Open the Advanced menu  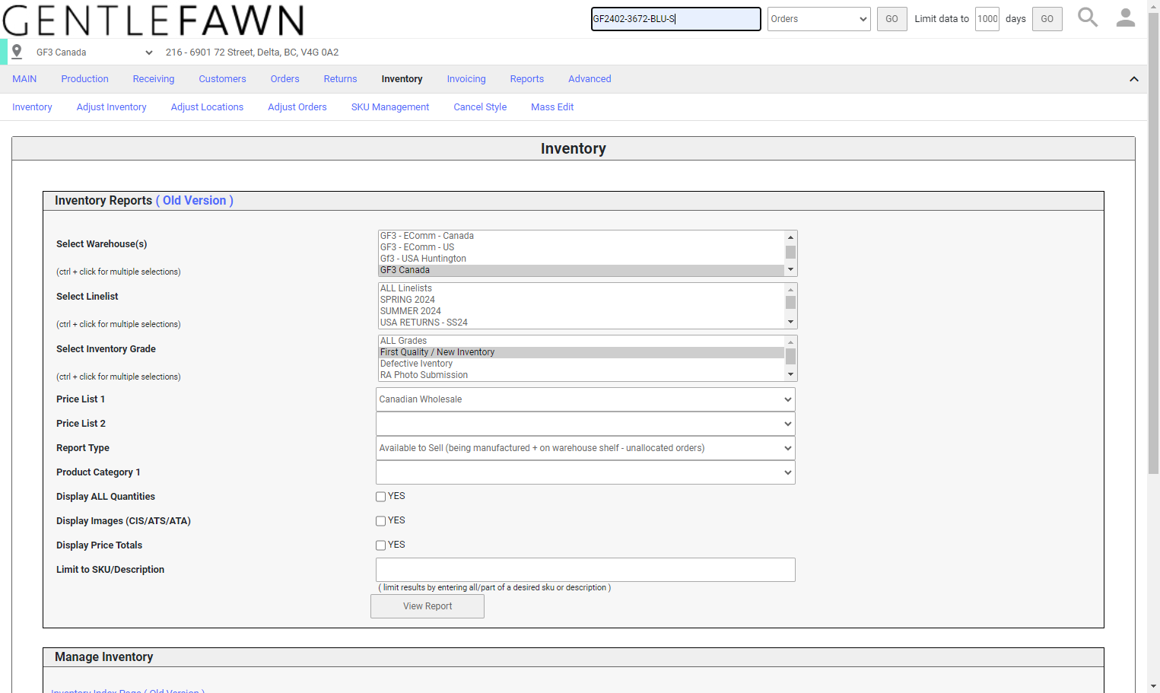pyautogui.click(x=590, y=79)
